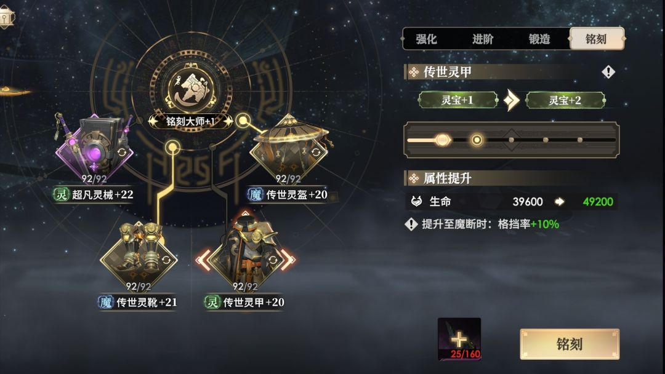
Task: Click the right orange arrow beside armor
Action: coord(288,260)
